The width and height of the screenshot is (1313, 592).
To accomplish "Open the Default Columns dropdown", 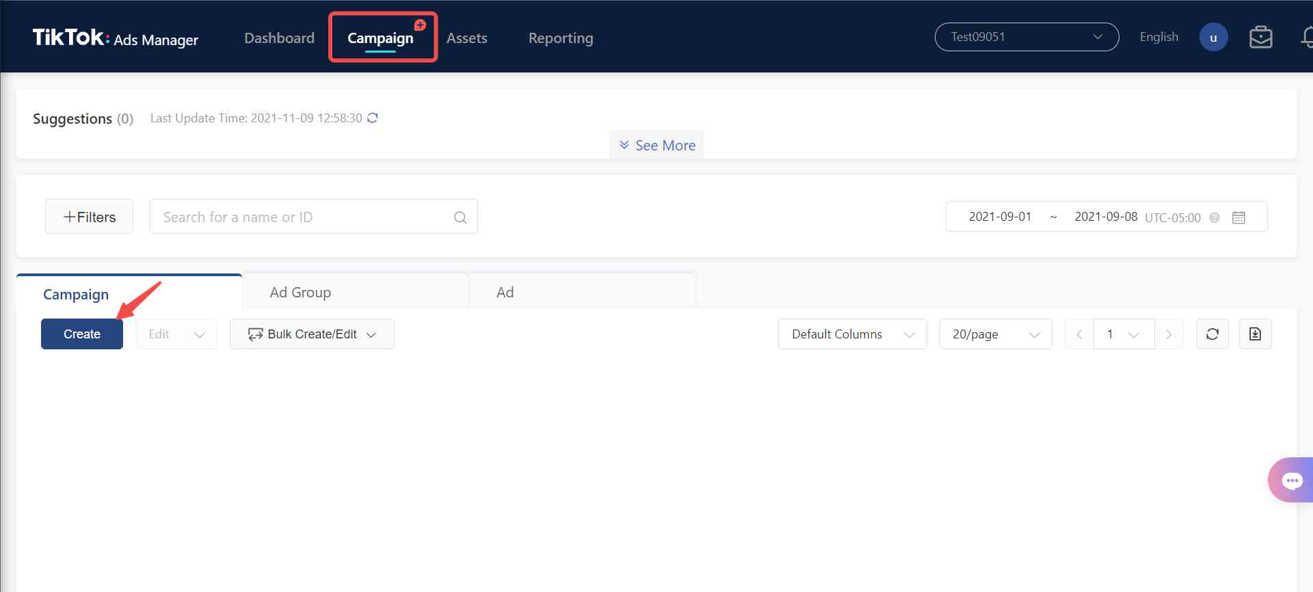I will [852, 334].
